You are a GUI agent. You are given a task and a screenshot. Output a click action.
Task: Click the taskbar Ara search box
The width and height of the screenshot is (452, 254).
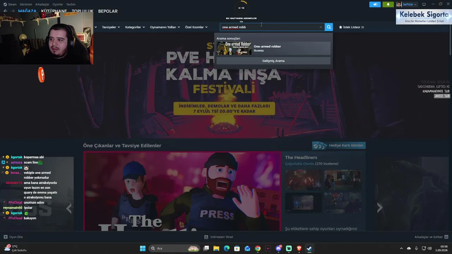tap(174, 248)
